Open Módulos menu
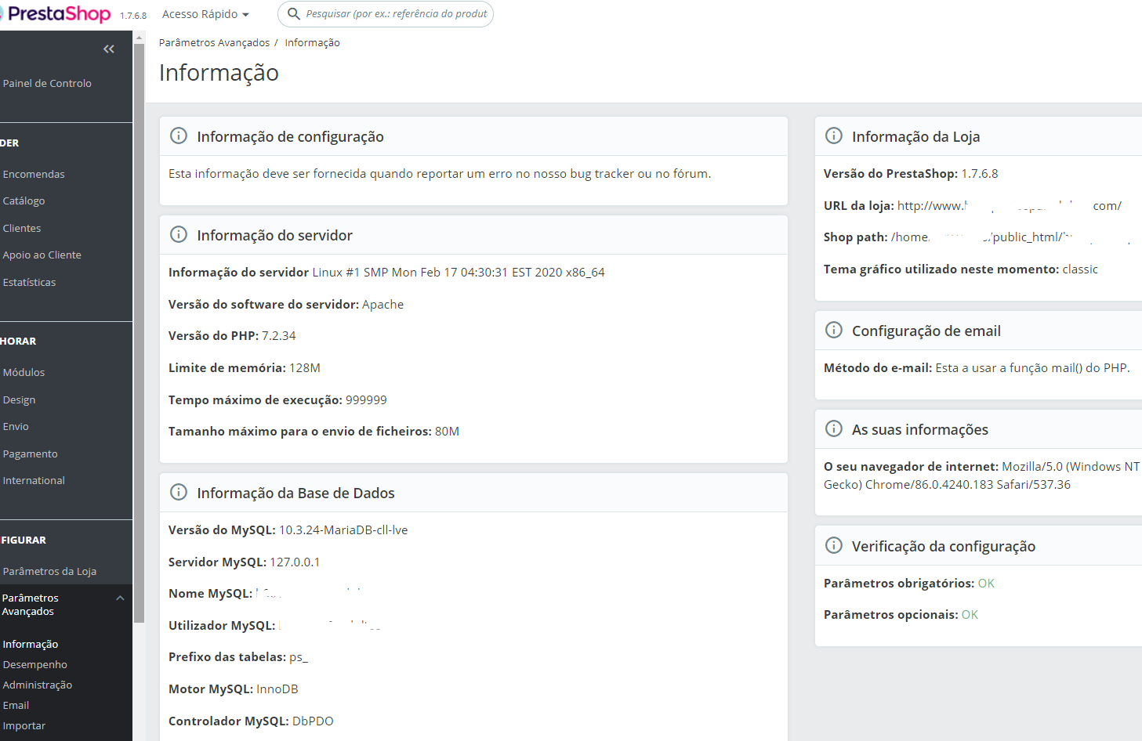Viewport: 1142px width, 741px height. (24, 372)
